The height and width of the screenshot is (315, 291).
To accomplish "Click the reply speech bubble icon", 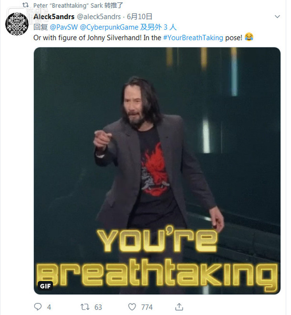I will coord(38,306).
